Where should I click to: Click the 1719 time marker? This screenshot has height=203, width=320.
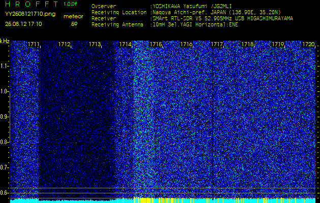click(x=278, y=44)
